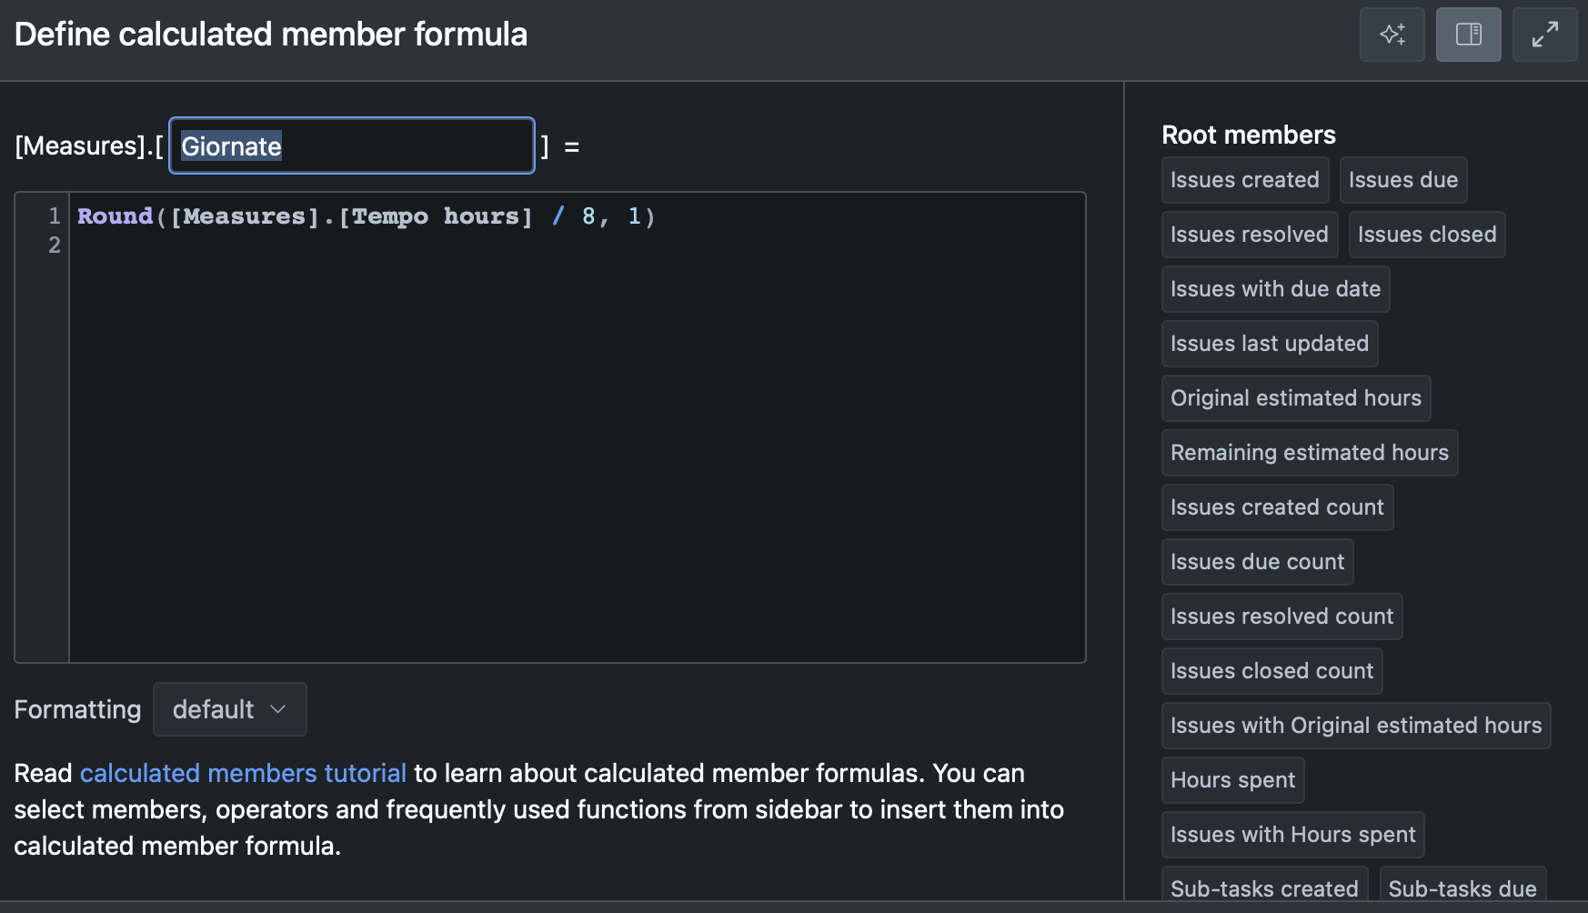Select Issues with due date member

coord(1275,289)
